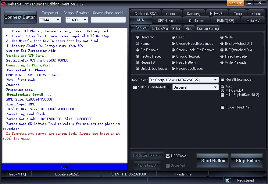This screenshot has height=184, width=268.
Task: Select the Format radio option
Action: click(143, 44)
